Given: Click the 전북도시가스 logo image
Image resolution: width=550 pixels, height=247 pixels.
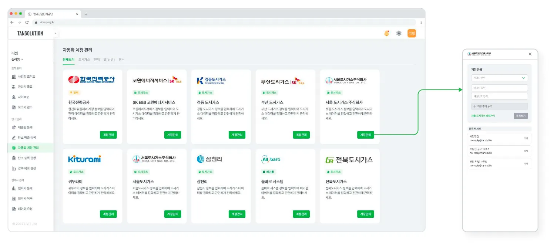Looking at the screenshot, I should click(349, 160).
